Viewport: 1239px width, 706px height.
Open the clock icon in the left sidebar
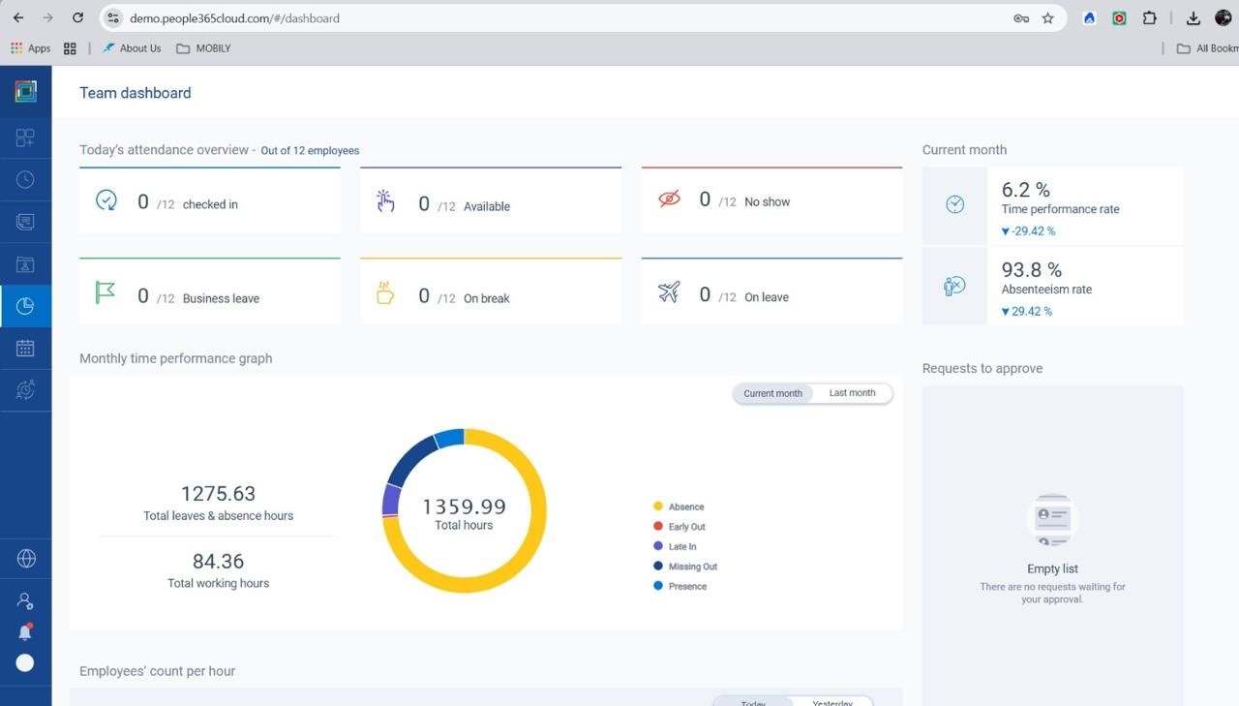click(25, 180)
